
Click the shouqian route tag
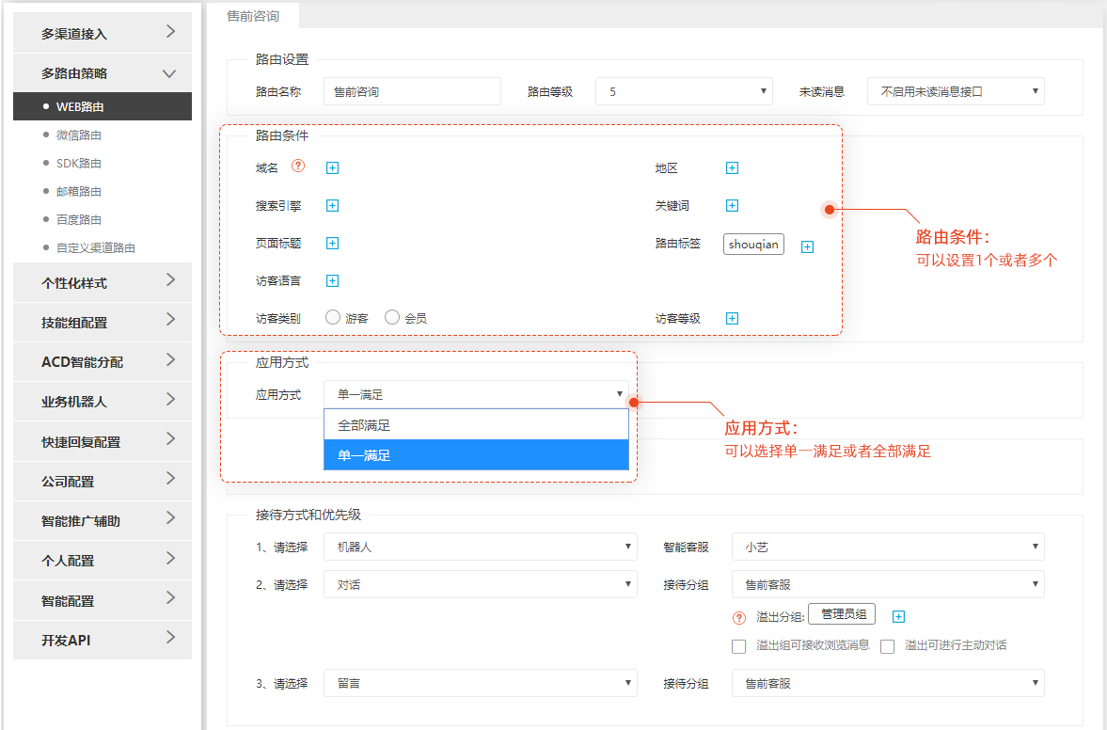(753, 245)
